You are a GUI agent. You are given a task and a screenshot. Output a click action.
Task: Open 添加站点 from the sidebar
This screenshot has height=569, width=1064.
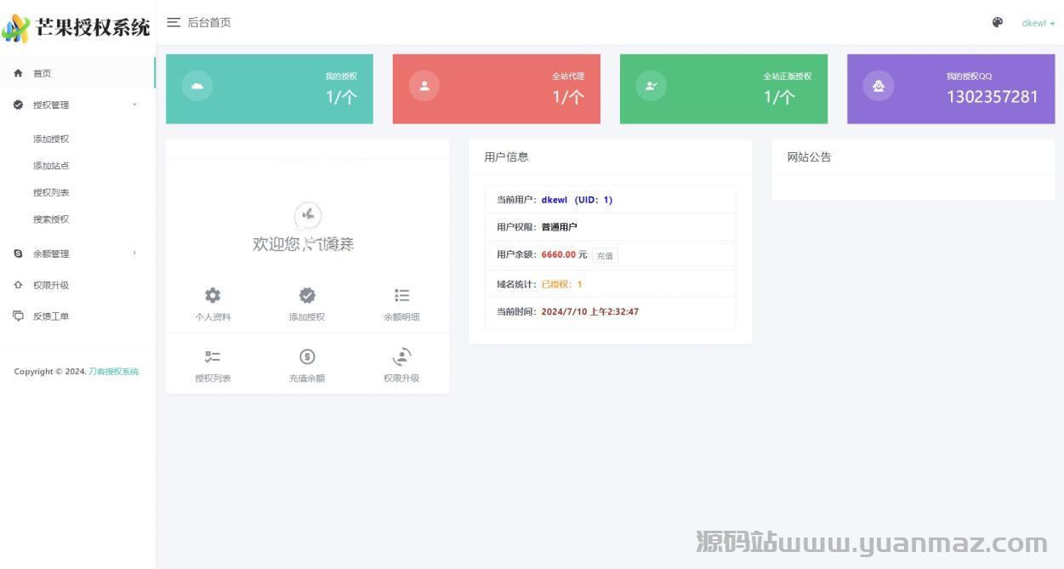[x=51, y=166]
